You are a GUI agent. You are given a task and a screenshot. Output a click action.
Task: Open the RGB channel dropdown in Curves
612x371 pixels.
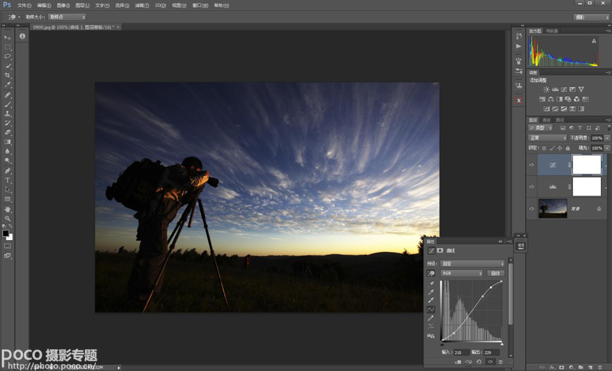[x=462, y=274]
